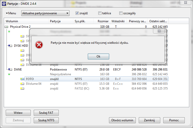193x128 pixels.
Task: Click the Wstaw button
Action: coord(18,113)
